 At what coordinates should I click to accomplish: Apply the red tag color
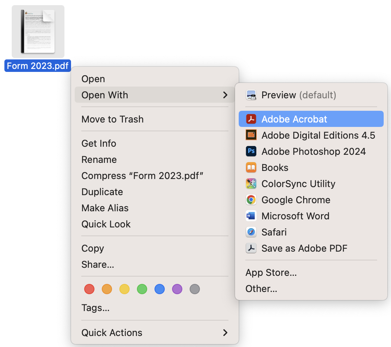click(x=89, y=289)
